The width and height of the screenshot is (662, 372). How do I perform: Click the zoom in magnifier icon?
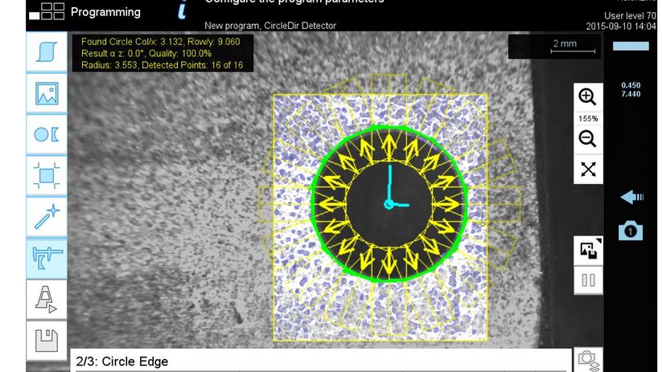tap(587, 97)
